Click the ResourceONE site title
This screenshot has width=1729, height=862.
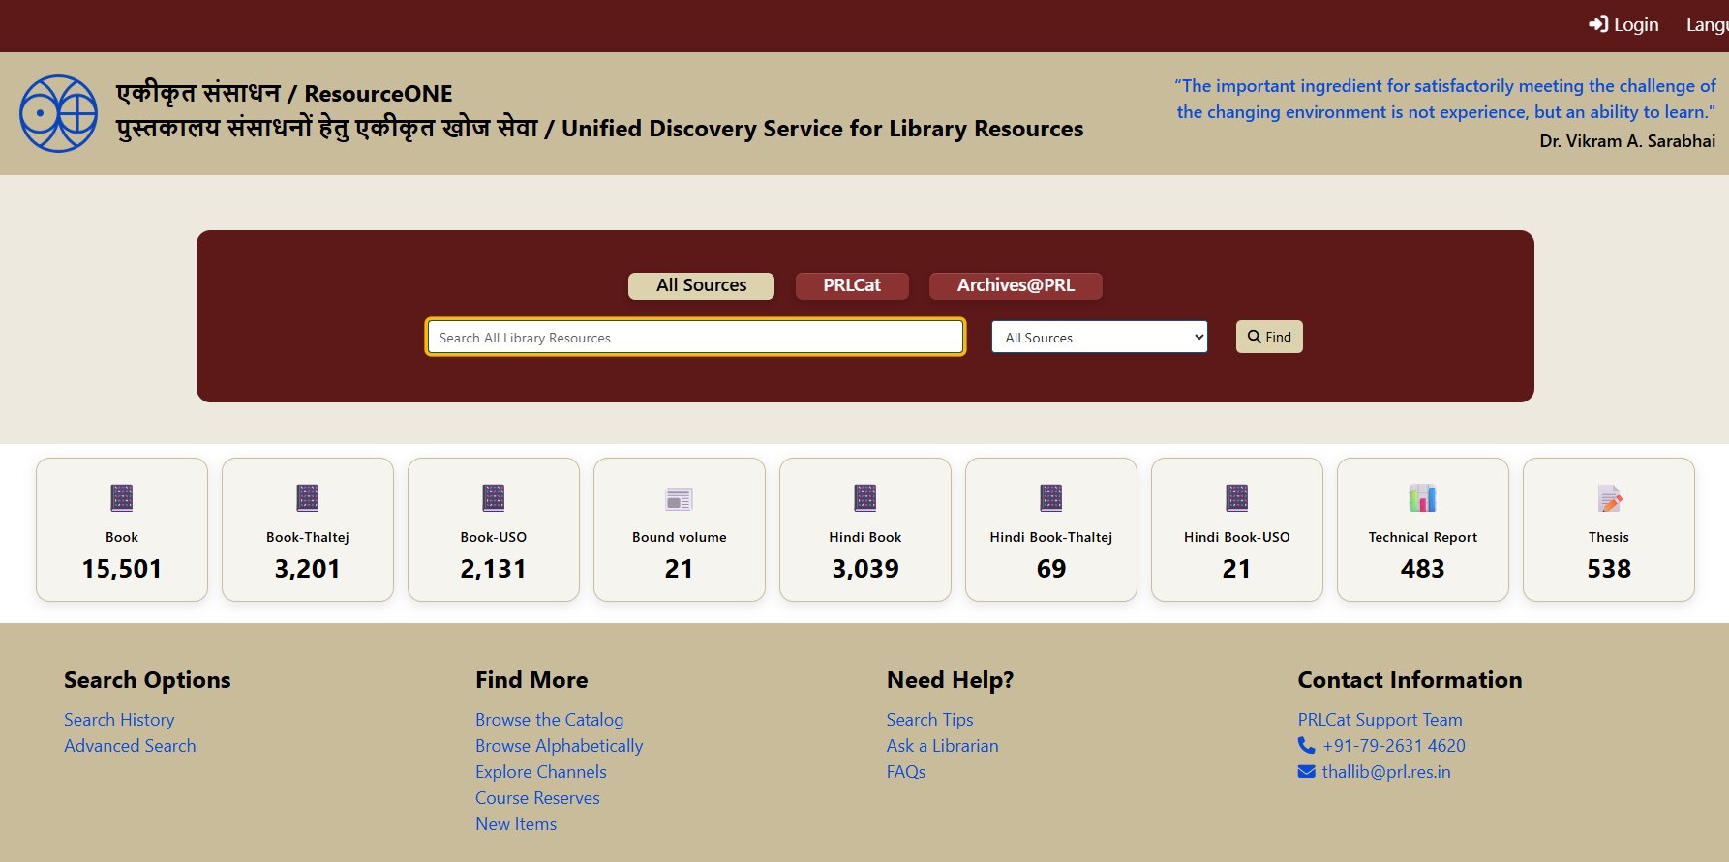click(285, 94)
